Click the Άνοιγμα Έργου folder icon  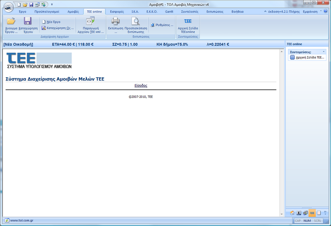(11, 21)
